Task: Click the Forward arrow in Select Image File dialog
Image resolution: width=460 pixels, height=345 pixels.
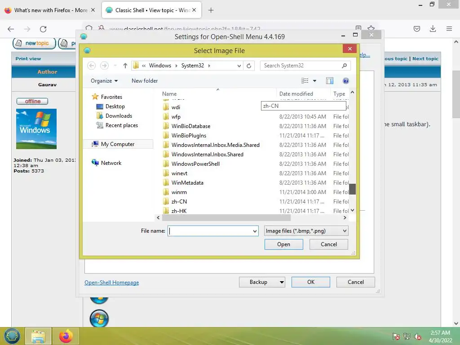Action: pyautogui.click(x=104, y=66)
